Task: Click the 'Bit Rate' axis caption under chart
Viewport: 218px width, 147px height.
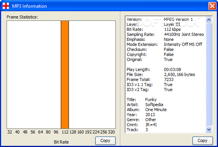Action: (x=61, y=142)
